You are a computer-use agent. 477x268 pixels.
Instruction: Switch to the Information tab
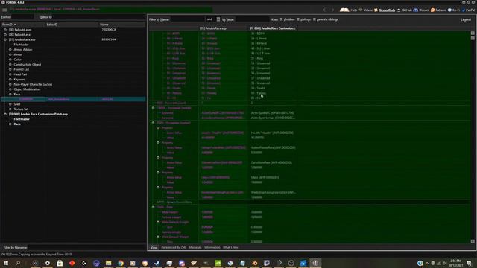pos(212,247)
